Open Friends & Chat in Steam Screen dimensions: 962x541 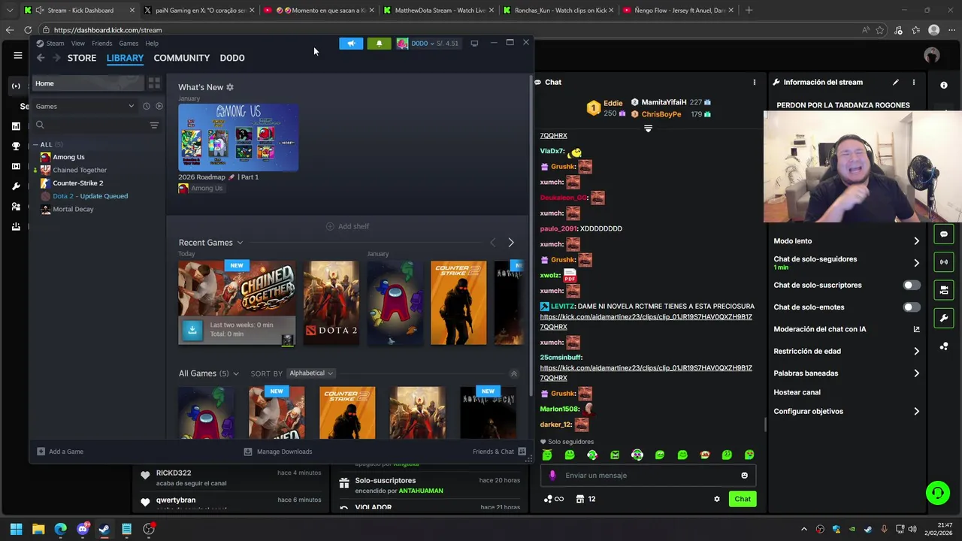click(x=499, y=452)
